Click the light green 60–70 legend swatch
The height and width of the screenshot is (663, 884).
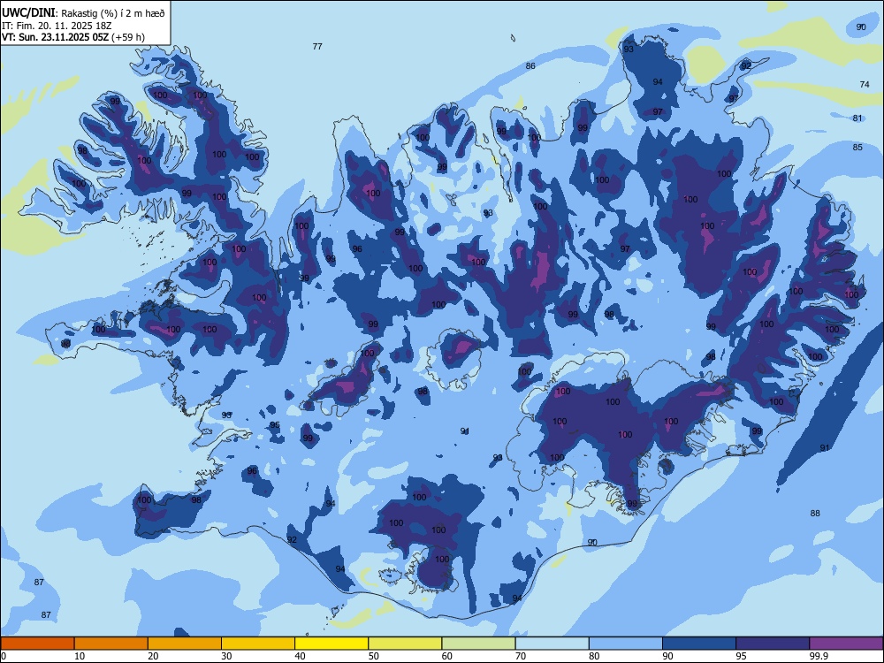478,644
